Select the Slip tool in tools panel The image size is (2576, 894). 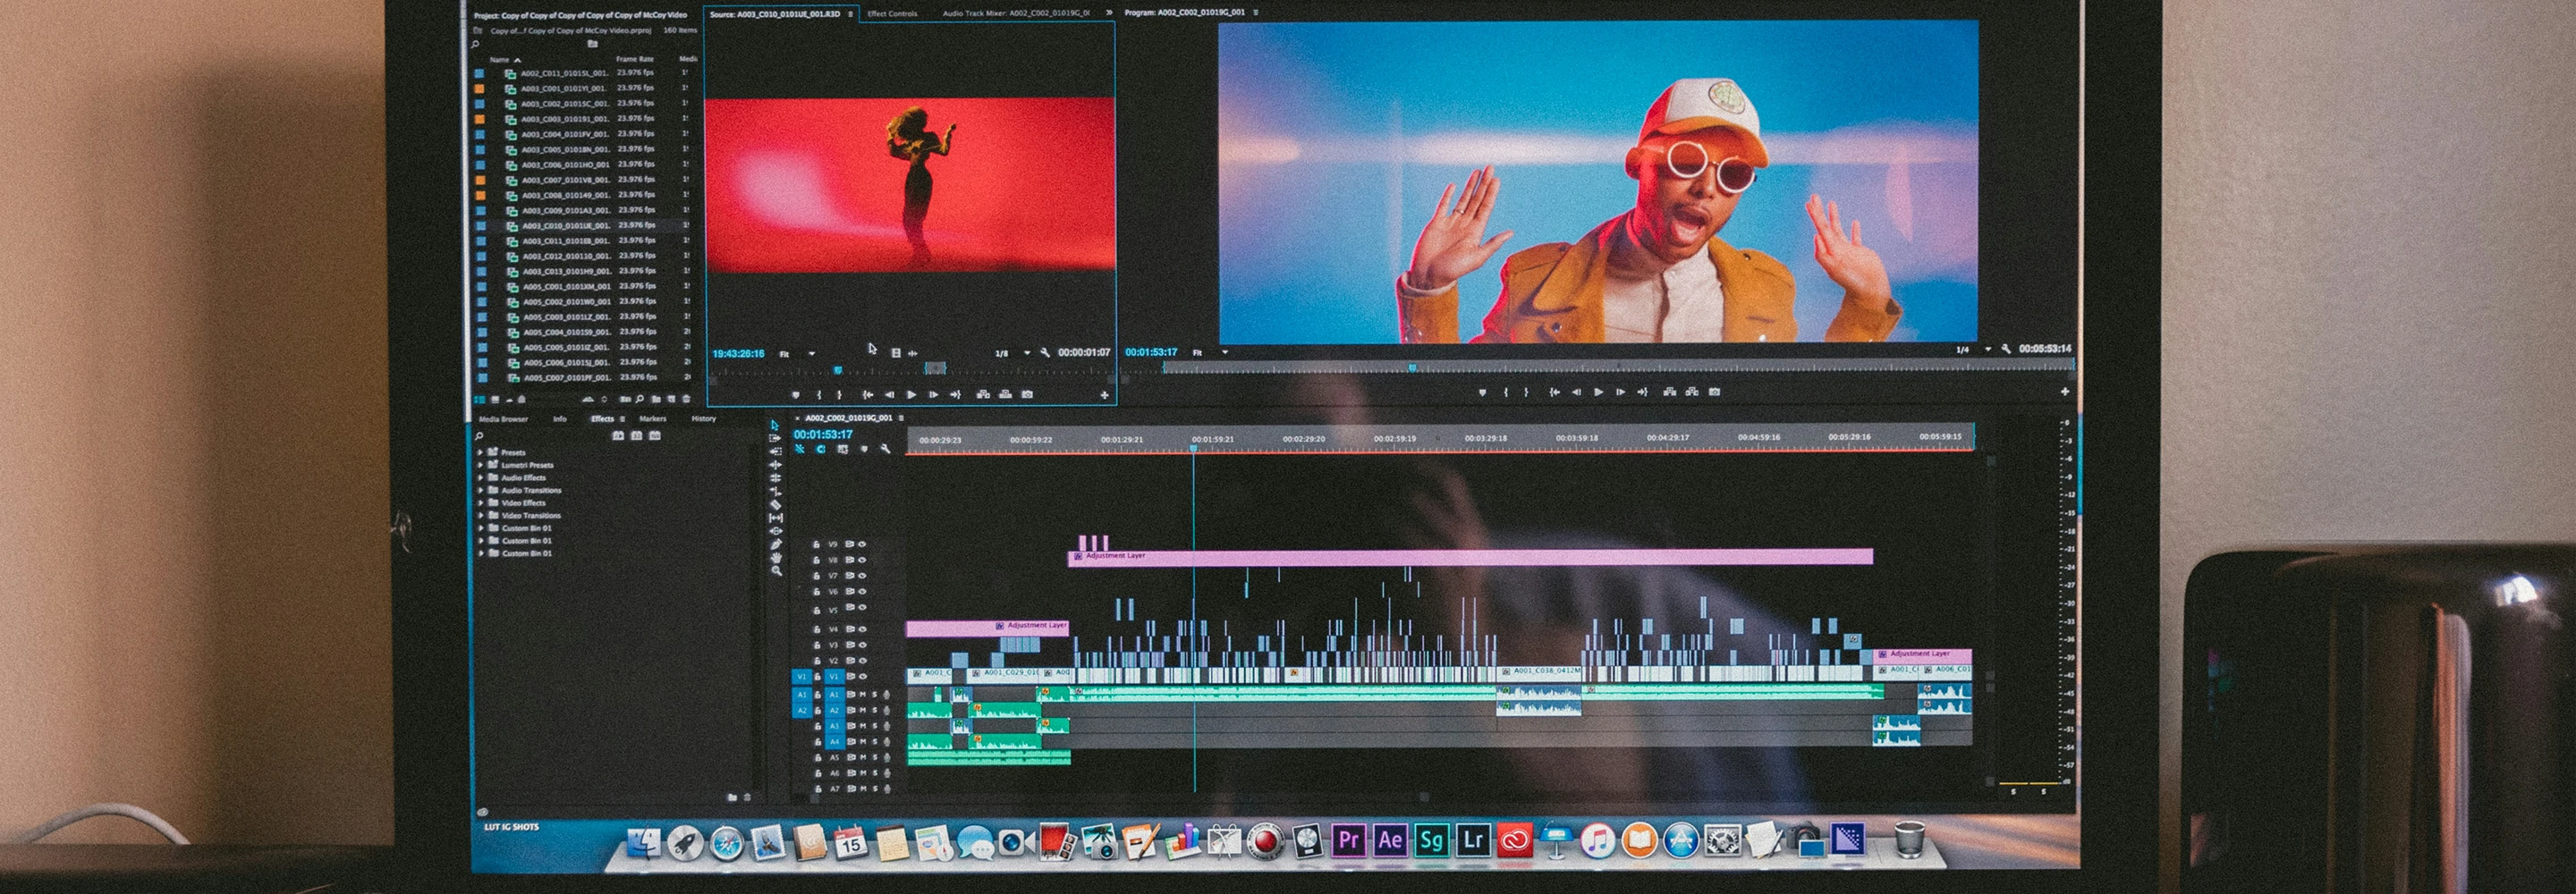776,518
